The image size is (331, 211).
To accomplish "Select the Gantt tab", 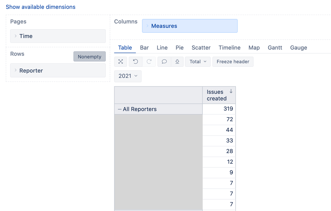I will coord(275,48).
